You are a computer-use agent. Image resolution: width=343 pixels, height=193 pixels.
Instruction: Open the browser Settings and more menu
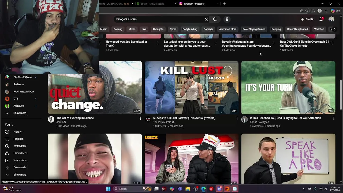[x=326, y=11]
